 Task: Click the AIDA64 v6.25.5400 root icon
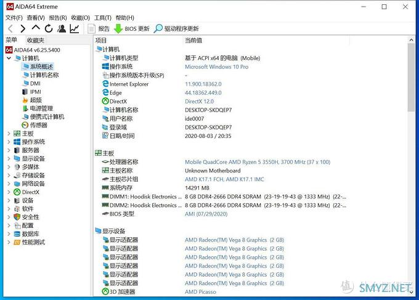[x=9, y=50]
